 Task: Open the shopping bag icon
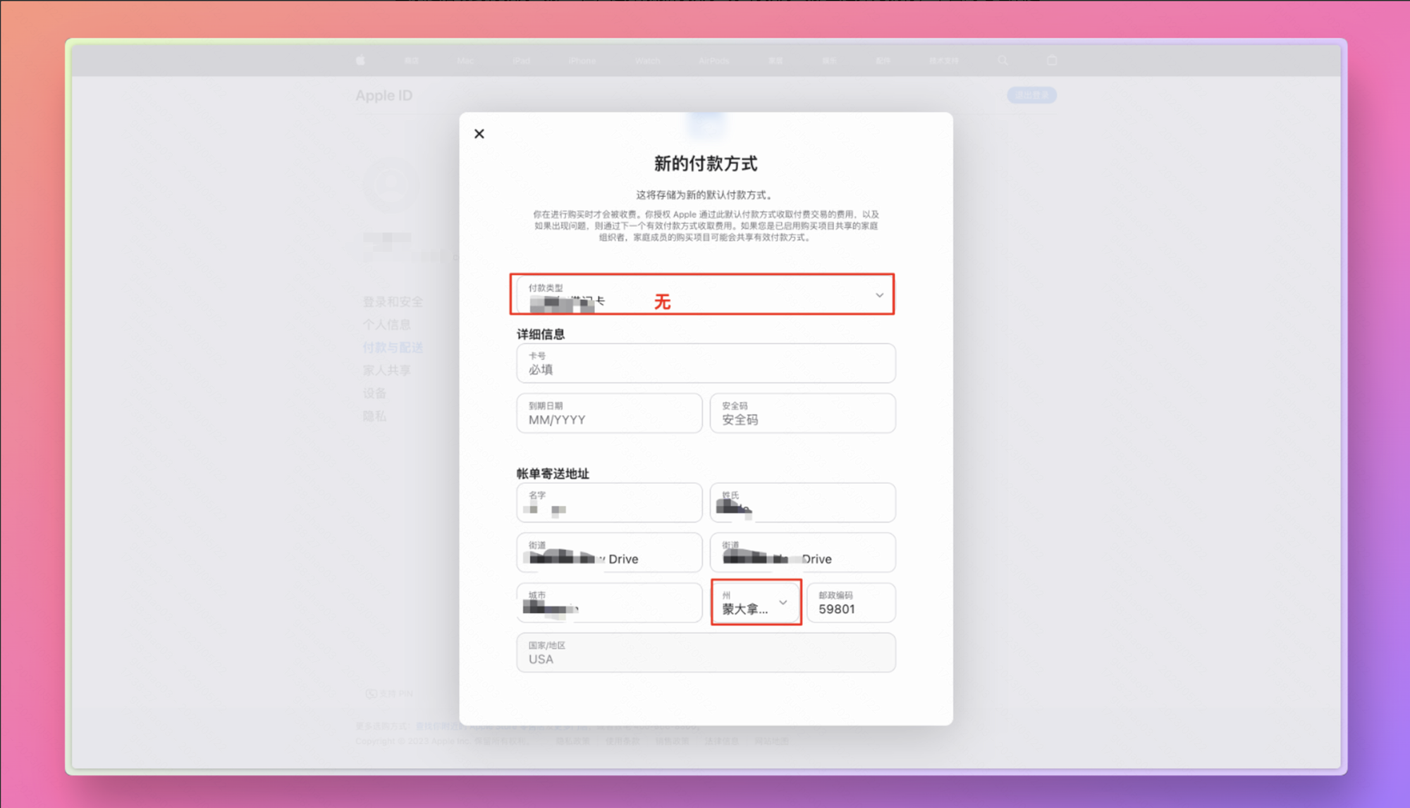point(1052,61)
